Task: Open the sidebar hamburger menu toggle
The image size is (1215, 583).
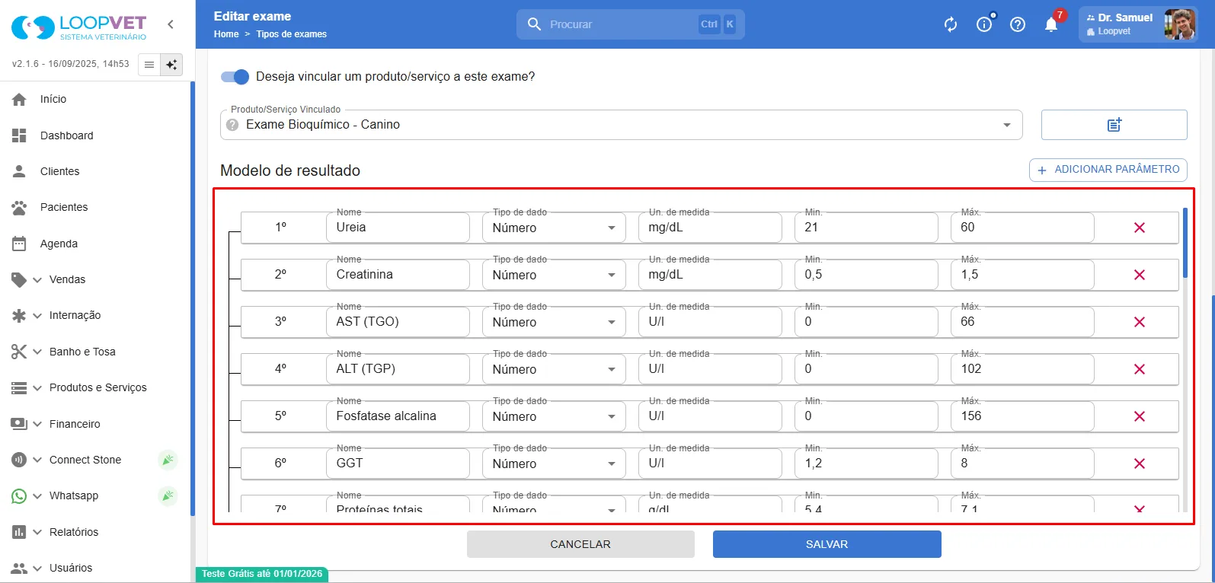Action: pos(149,65)
